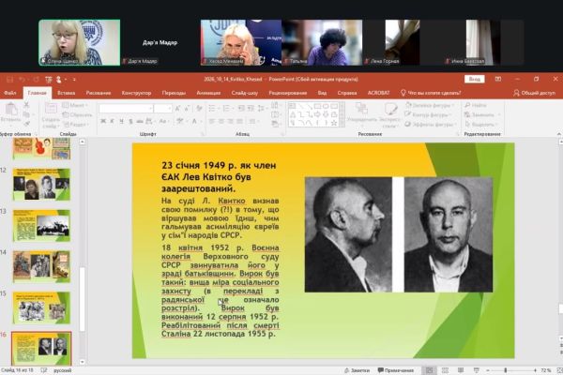Click the Copy icon in clipboard group
Image resolution: width=563 pixels, height=375 pixels.
click(x=26, y=114)
